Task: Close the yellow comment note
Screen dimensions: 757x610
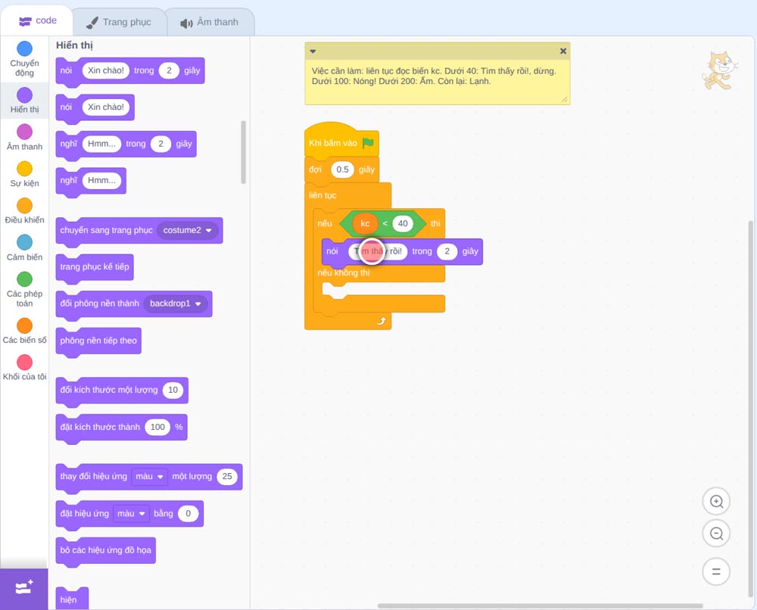Action: coord(563,51)
